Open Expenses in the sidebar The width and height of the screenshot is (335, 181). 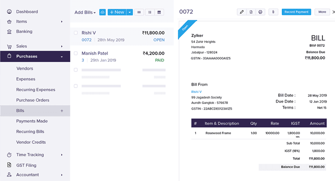(26, 79)
